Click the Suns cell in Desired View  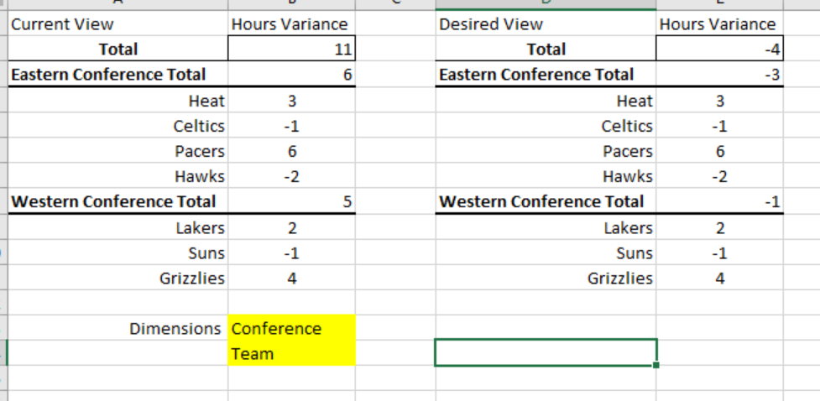[x=546, y=253]
